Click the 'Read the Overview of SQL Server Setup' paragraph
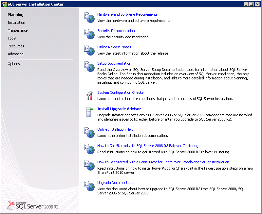Screen dimensions: 262x214 coord(173,76)
